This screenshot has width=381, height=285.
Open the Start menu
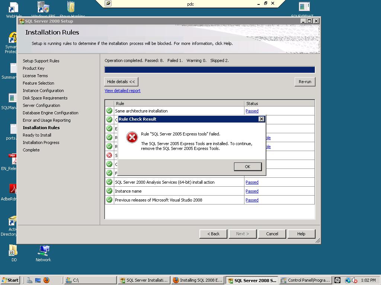(10, 280)
